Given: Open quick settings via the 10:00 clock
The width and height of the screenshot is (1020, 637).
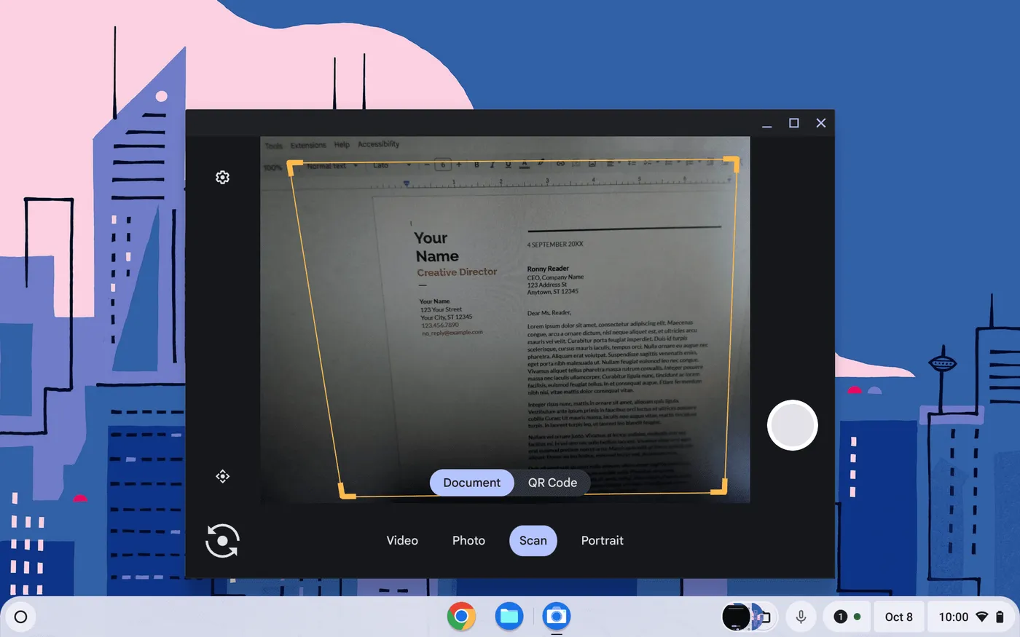Looking at the screenshot, I should pyautogui.click(x=953, y=617).
